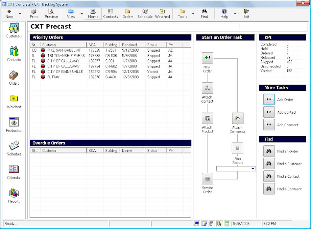Screen dimensions: 311x229
Task: Click the New toolbar icon
Action: coord(9,14)
